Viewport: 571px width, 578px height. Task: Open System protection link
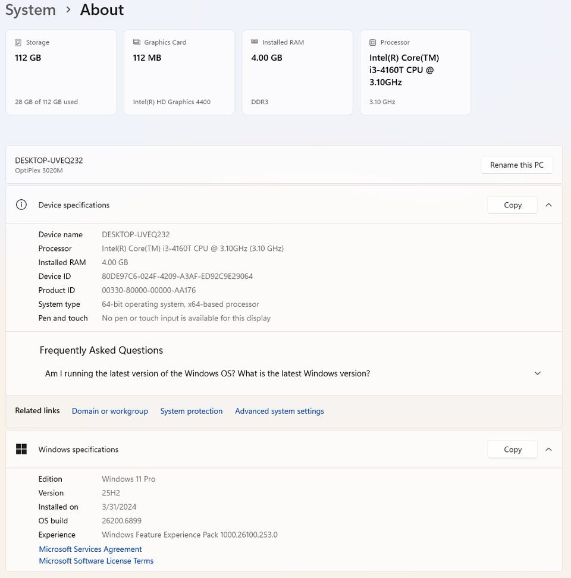(192, 411)
